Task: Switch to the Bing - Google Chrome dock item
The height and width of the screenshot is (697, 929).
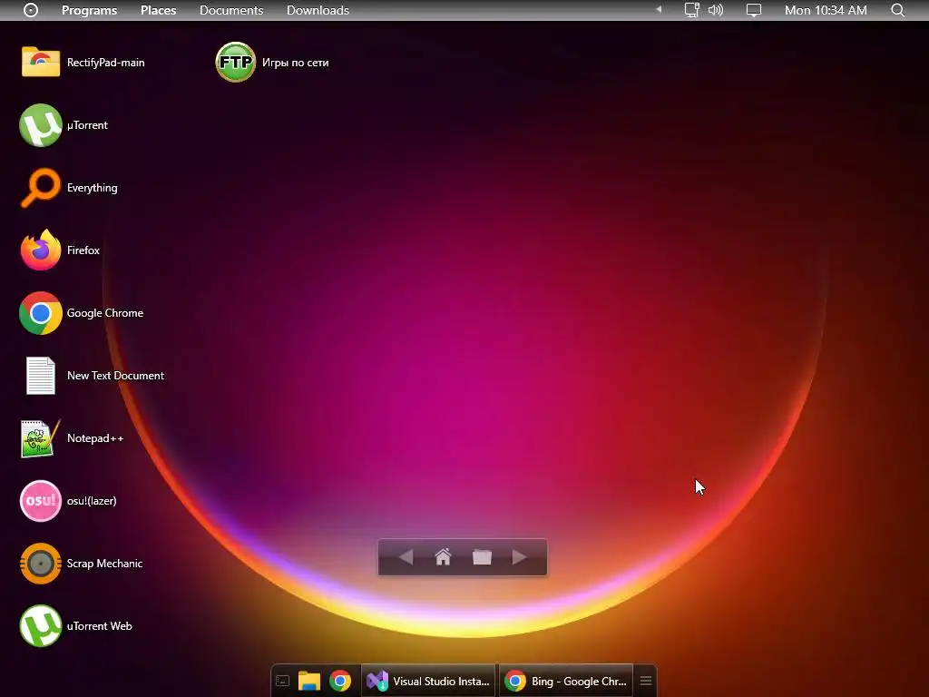Action: coord(566,682)
